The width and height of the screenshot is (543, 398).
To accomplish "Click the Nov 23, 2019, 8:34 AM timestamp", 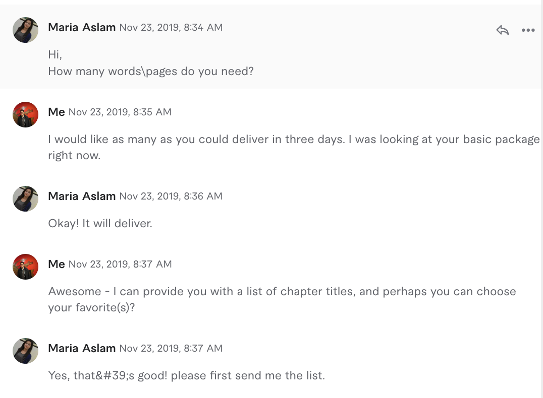I will (171, 28).
